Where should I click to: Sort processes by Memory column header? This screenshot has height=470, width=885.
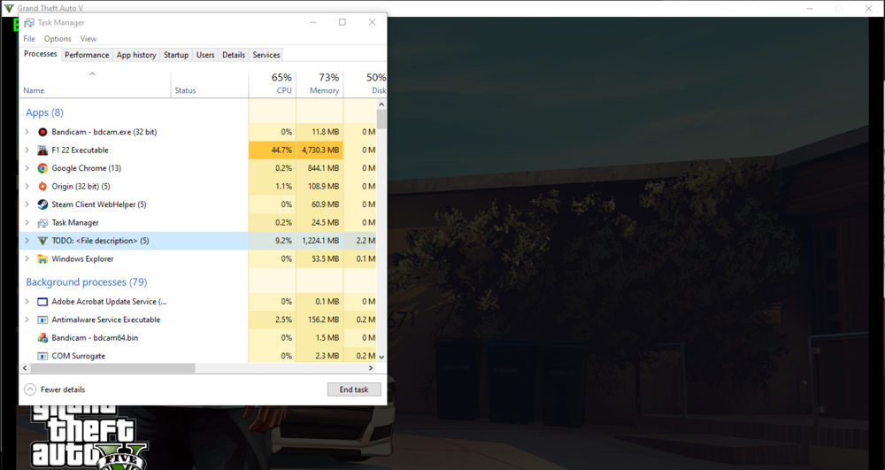319,84
